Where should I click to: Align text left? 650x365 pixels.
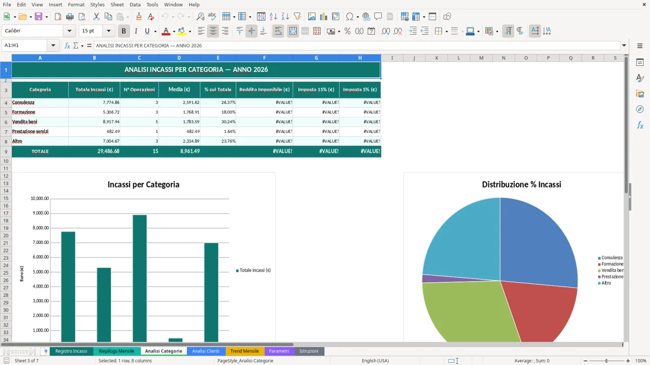201,31
